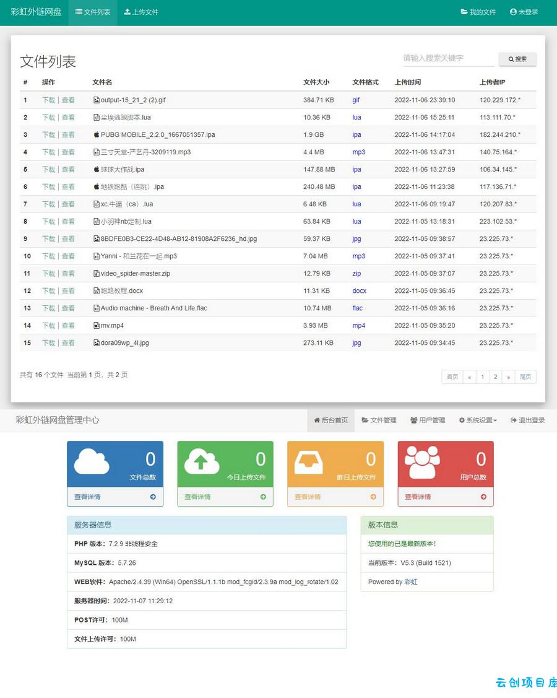557x698 pixels.
Task: Open 查看详情 on the green 今日上传 card
Action: 197,497
